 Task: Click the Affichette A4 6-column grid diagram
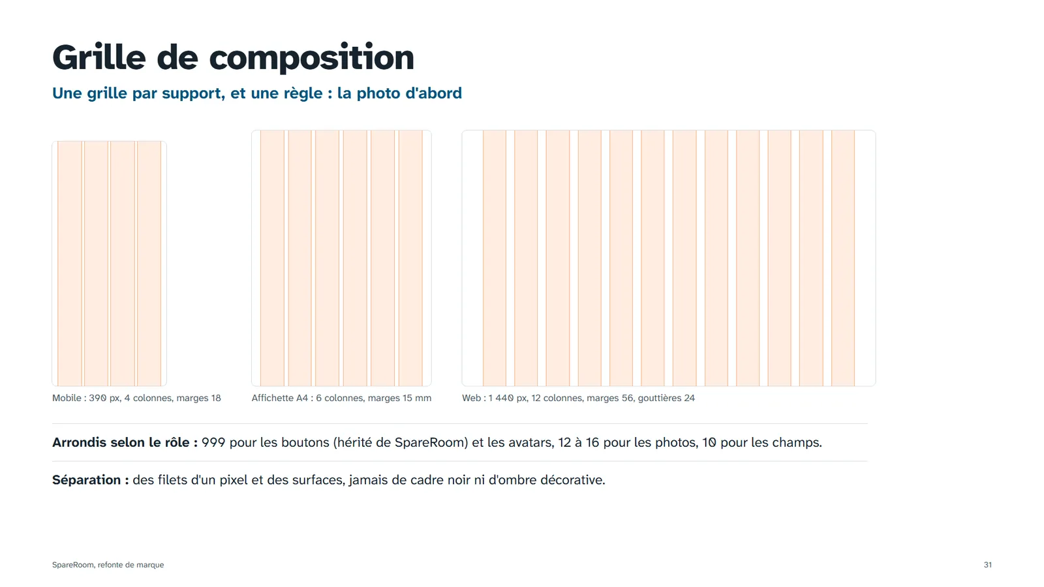click(341, 258)
